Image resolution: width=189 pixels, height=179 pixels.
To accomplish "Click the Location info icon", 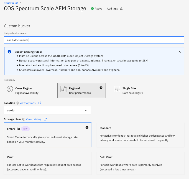I will click(x=17, y=103).
